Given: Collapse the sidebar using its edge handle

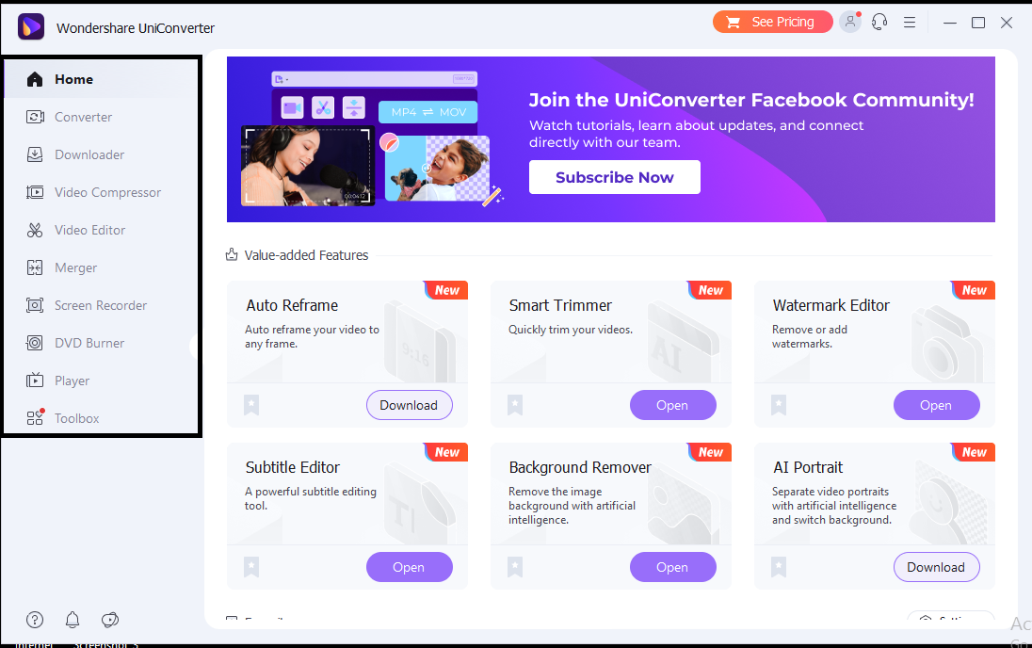Looking at the screenshot, I should pos(196,345).
